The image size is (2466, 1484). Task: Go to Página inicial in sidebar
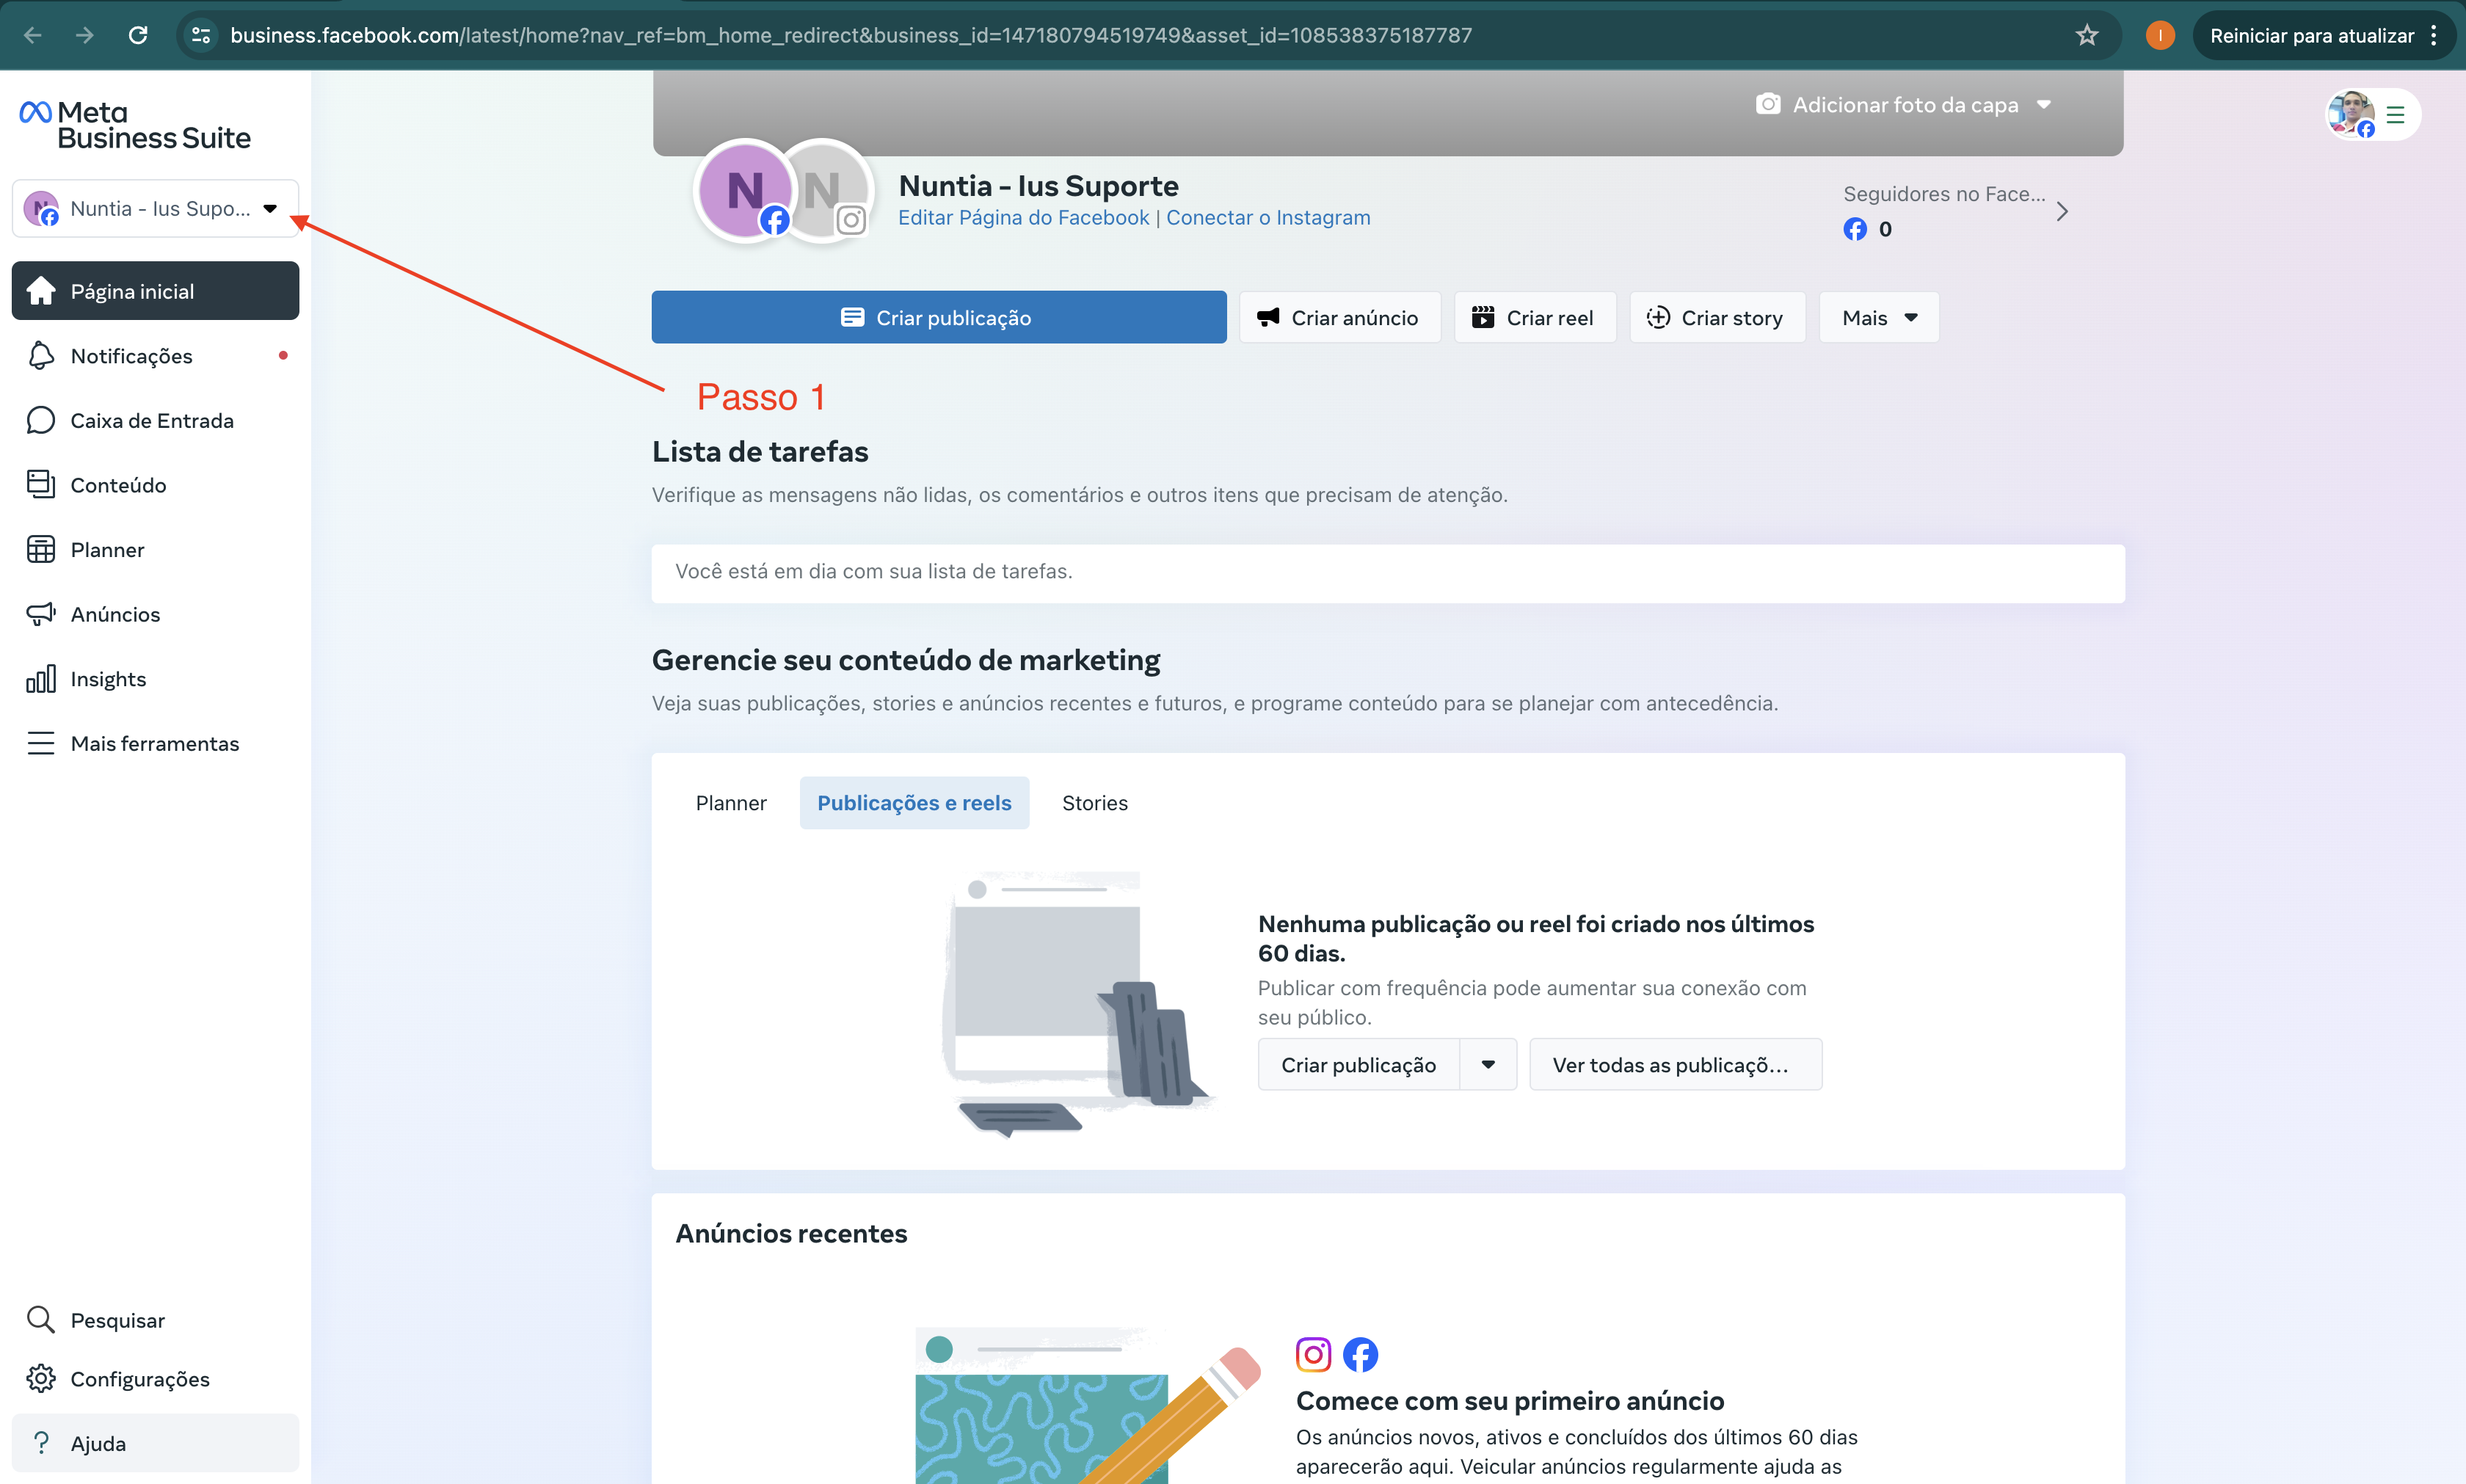(155, 291)
